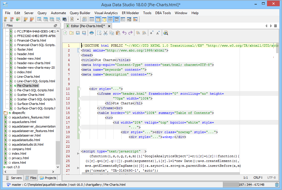Select Line-Charts.html in the files tree

point(28,77)
